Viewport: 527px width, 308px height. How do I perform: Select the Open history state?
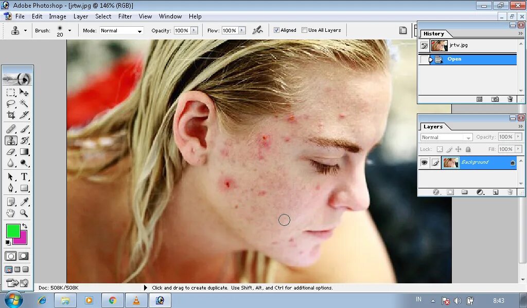pos(468,60)
